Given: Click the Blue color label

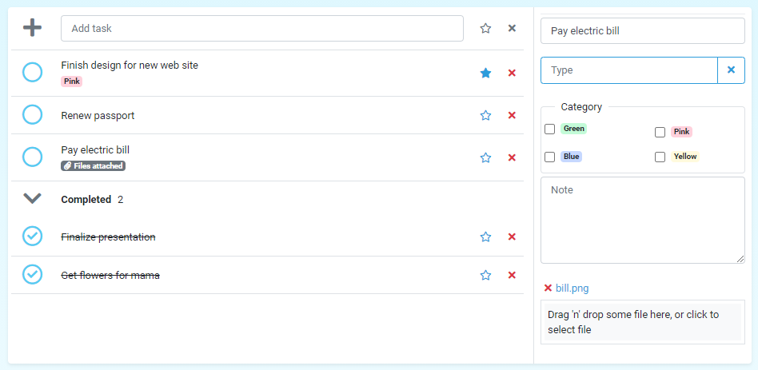Looking at the screenshot, I should [571, 157].
